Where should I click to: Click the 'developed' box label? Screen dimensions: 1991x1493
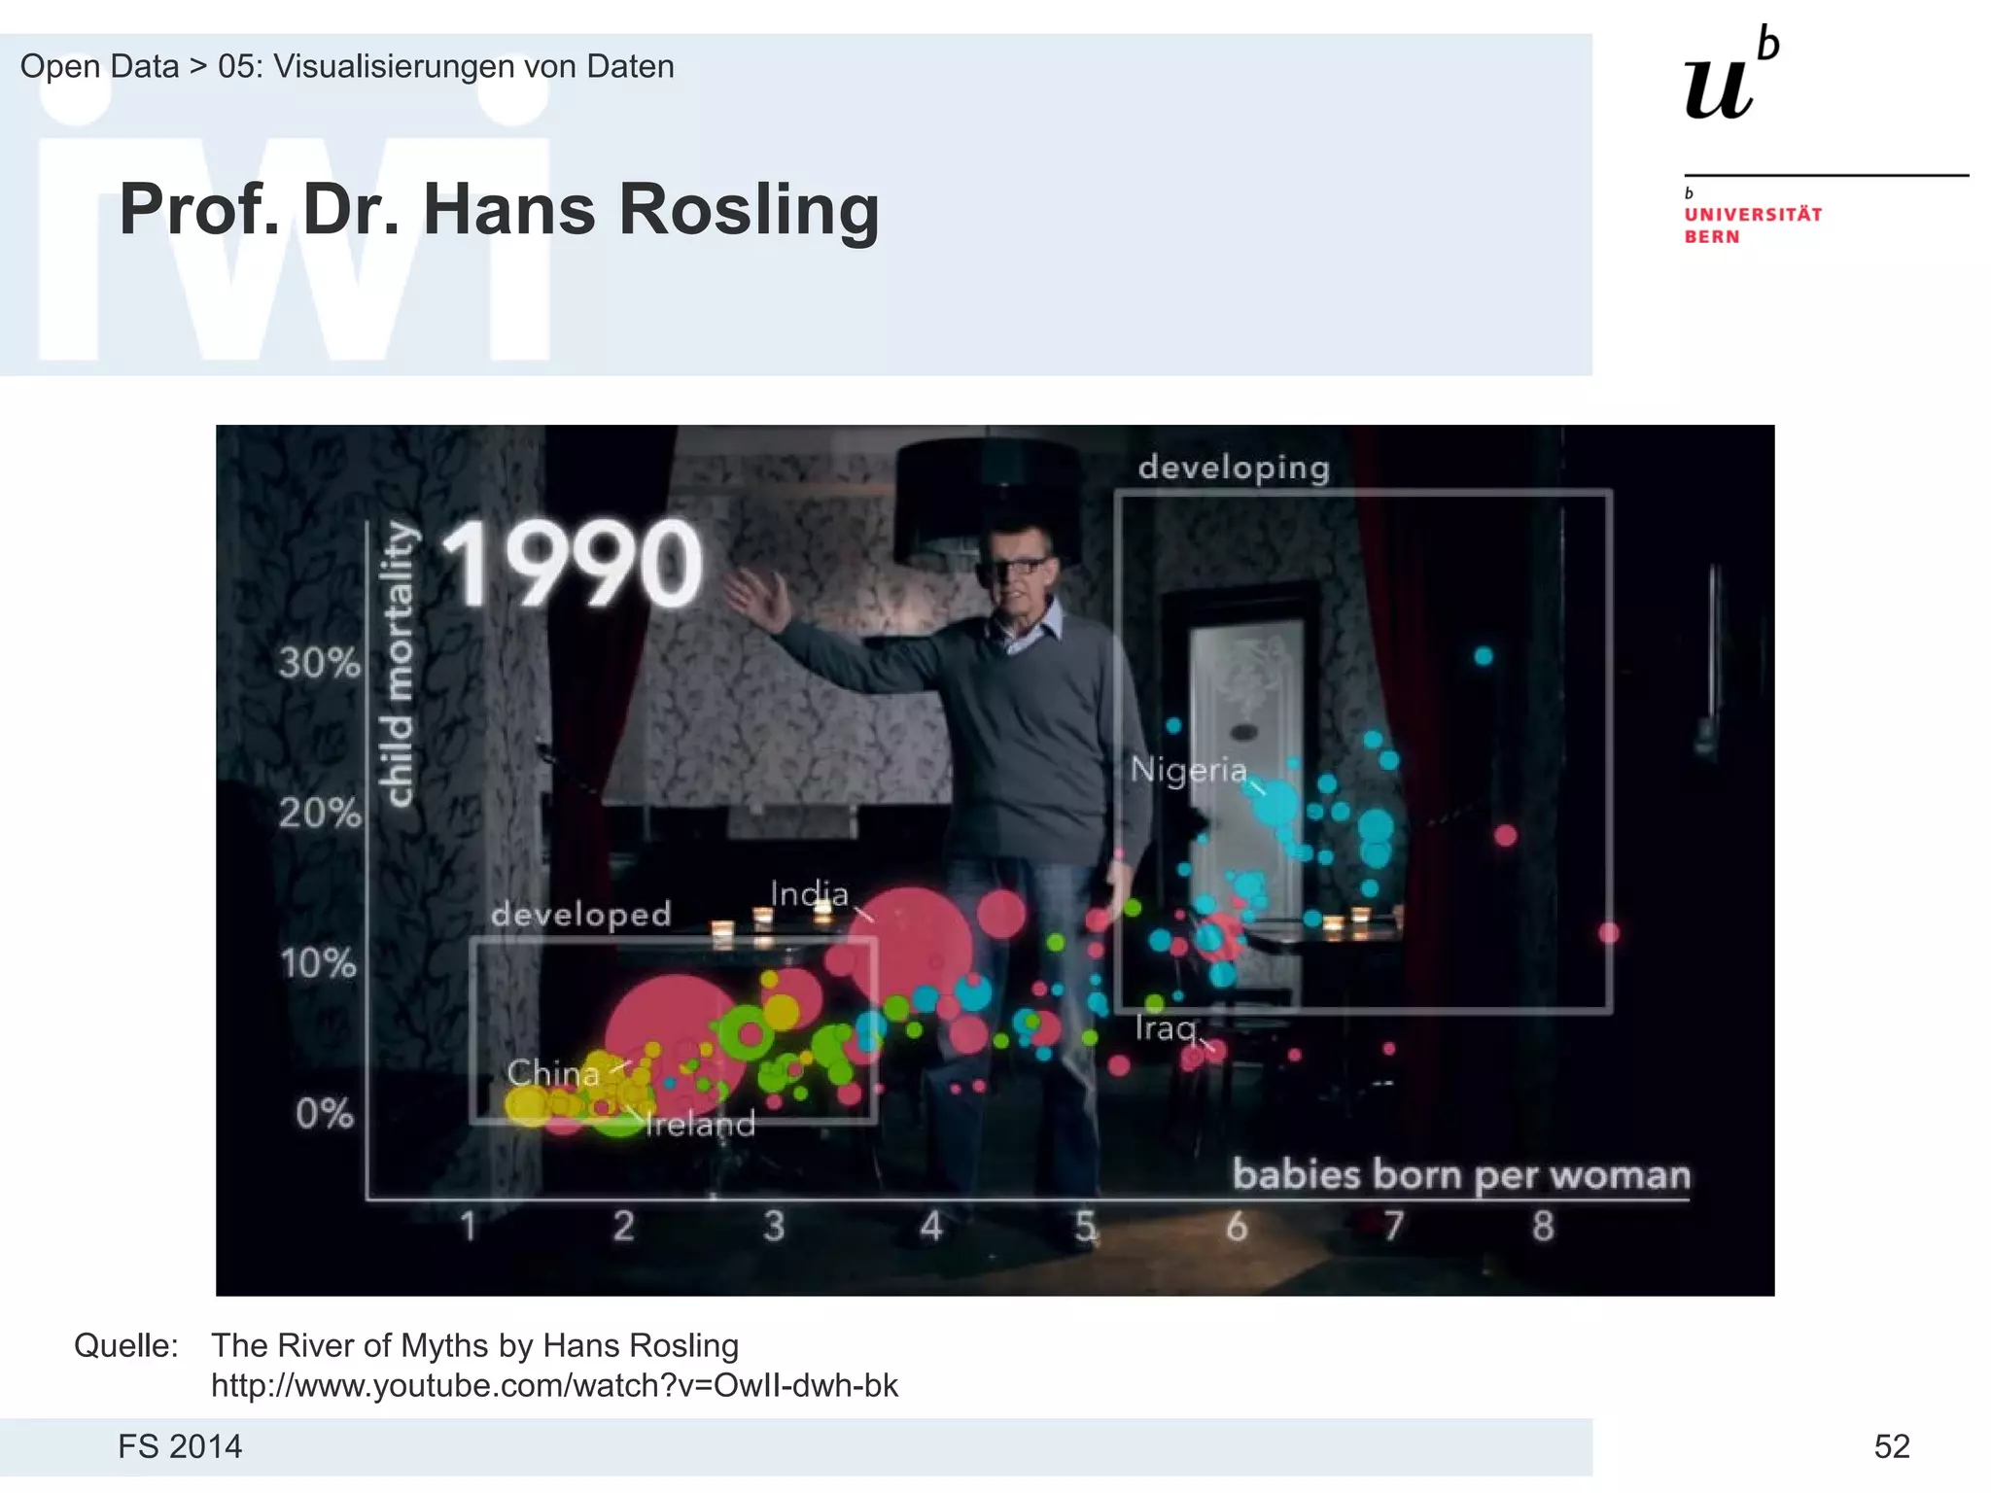581,914
